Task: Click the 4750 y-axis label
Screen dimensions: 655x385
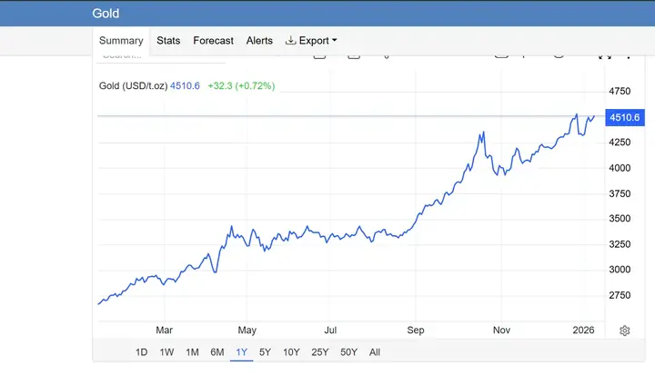Action: (620, 92)
